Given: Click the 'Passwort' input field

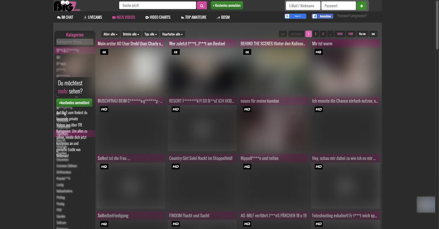Looking at the screenshot, I should pos(339,6).
